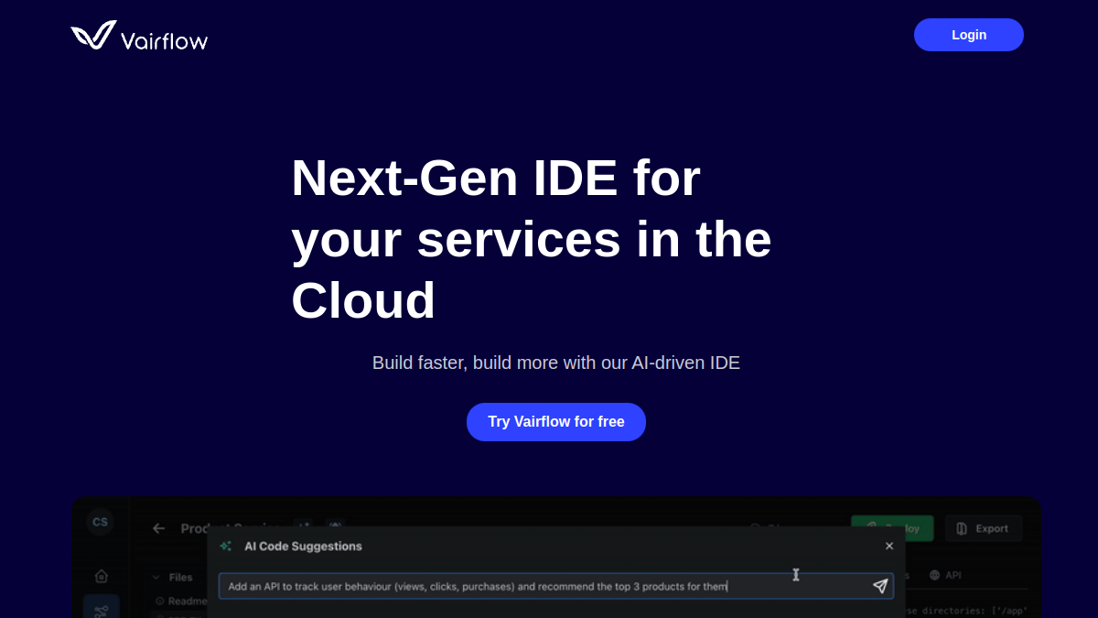The width and height of the screenshot is (1098, 618).
Task: Click the Vairflow logo
Action: tap(139, 36)
